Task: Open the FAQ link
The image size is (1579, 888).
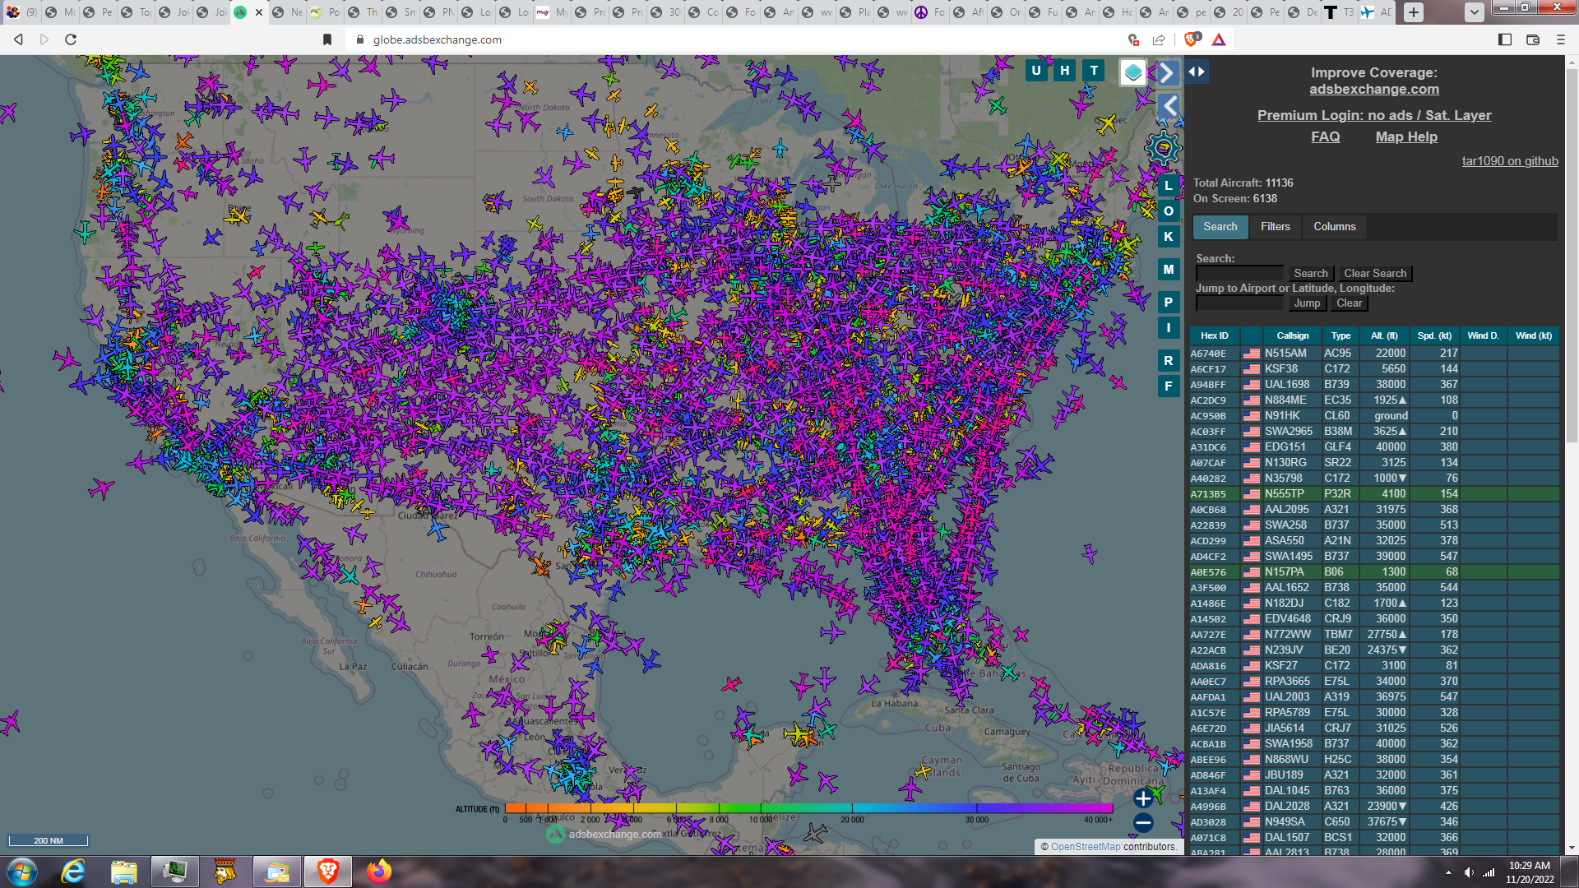Action: point(1325,136)
